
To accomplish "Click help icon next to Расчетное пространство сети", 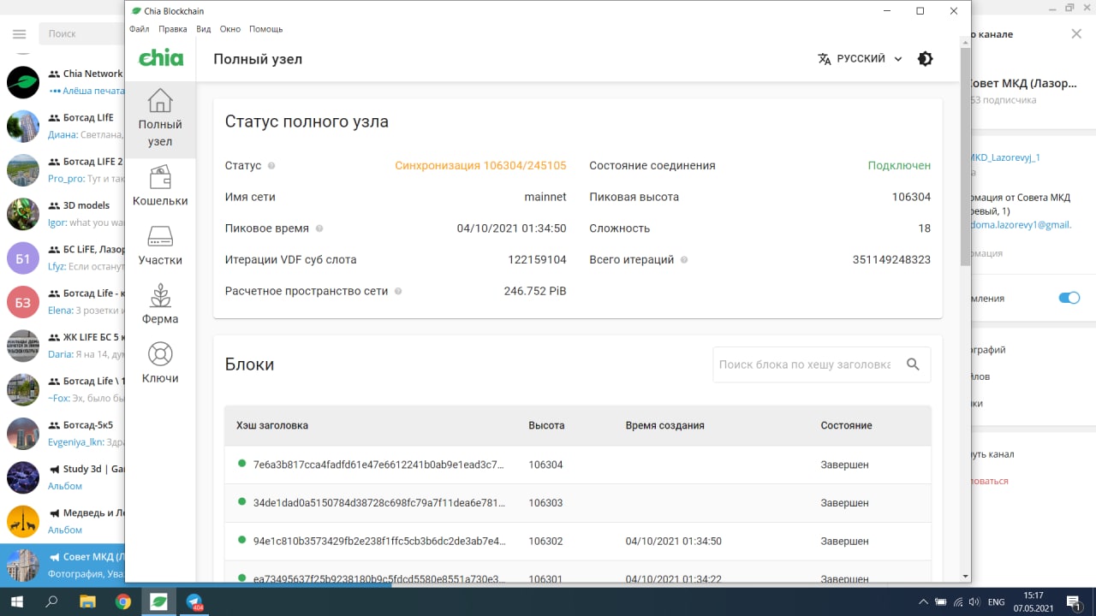I will pyautogui.click(x=398, y=292).
